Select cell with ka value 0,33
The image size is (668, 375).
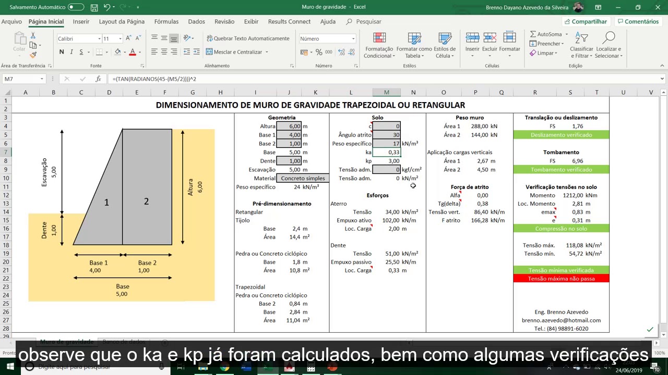(x=387, y=152)
